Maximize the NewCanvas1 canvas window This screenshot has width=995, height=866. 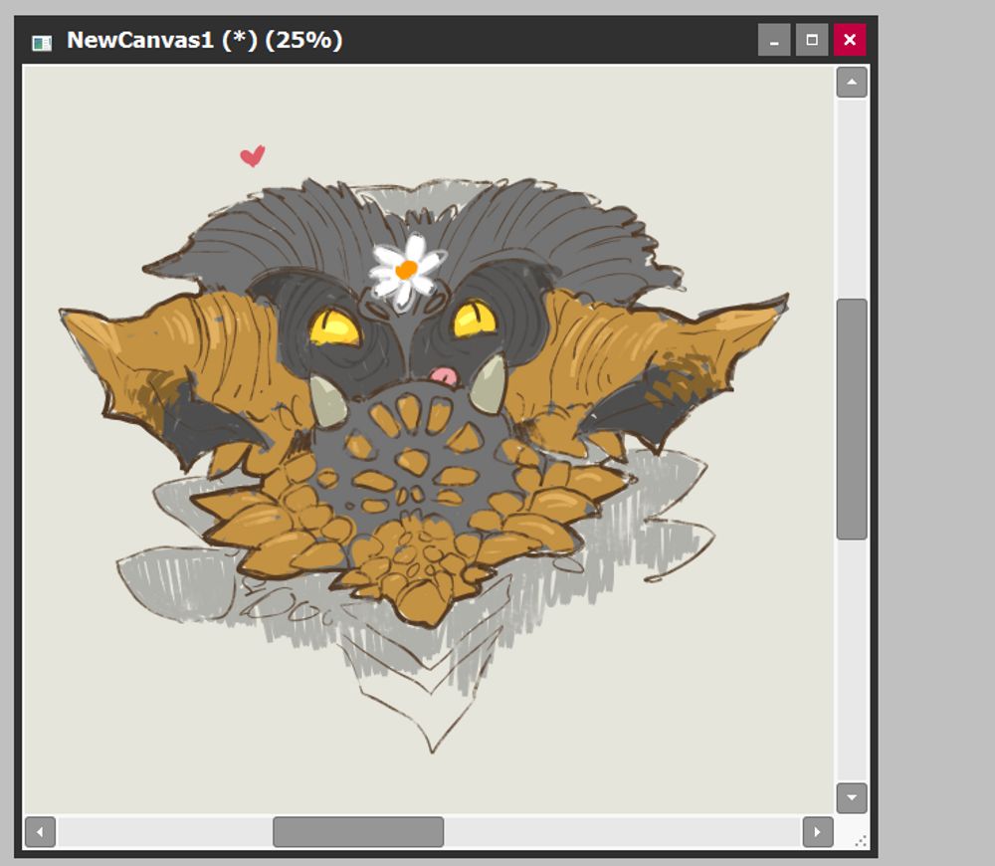point(812,40)
